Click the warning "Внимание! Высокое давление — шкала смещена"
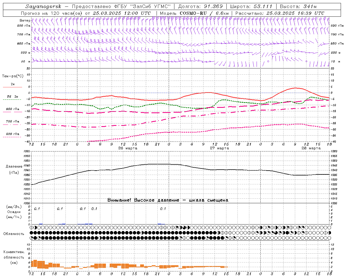345x276 pixels. [x=168, y=200]
